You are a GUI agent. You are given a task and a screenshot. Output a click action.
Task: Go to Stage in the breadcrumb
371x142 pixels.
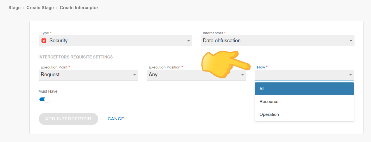pyautogui.click(x=14, y=8)
